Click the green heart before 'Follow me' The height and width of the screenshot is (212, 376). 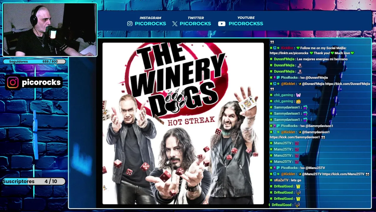[x=298, y=48]
